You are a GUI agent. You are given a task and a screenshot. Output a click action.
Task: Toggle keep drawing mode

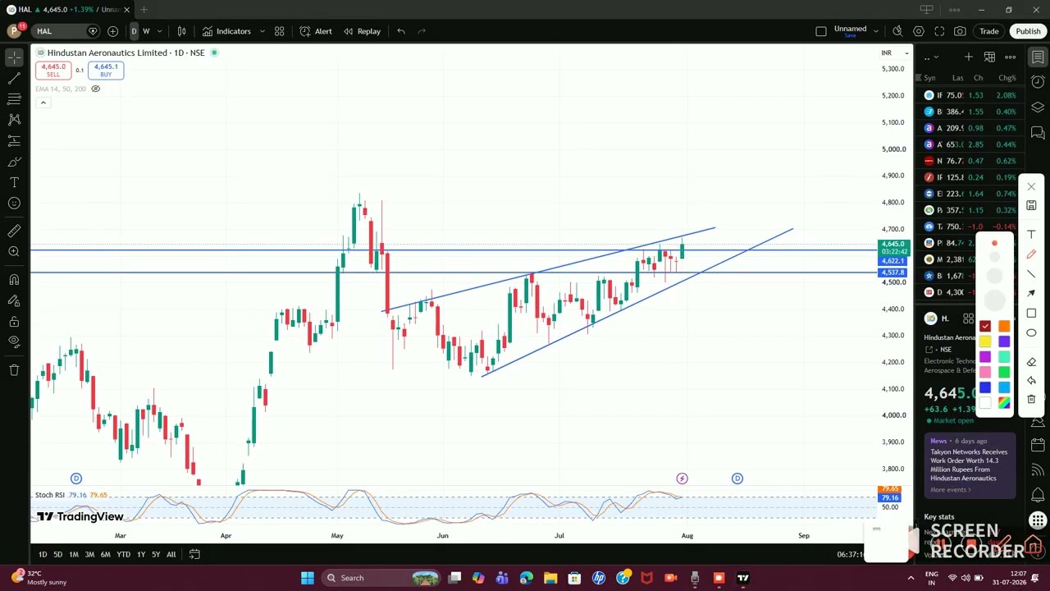click(14, 300)
